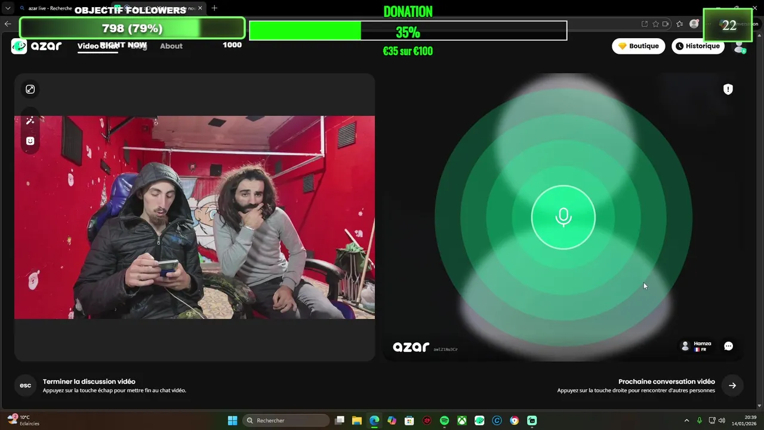
Task: Open the profile avatar menu
Action: click(740, 46)
